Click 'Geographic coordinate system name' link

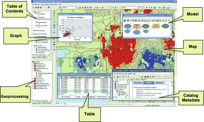point(149,93)
